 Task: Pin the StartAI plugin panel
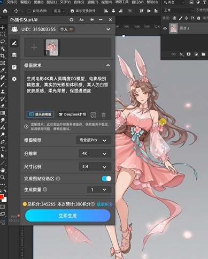[92, 20]
